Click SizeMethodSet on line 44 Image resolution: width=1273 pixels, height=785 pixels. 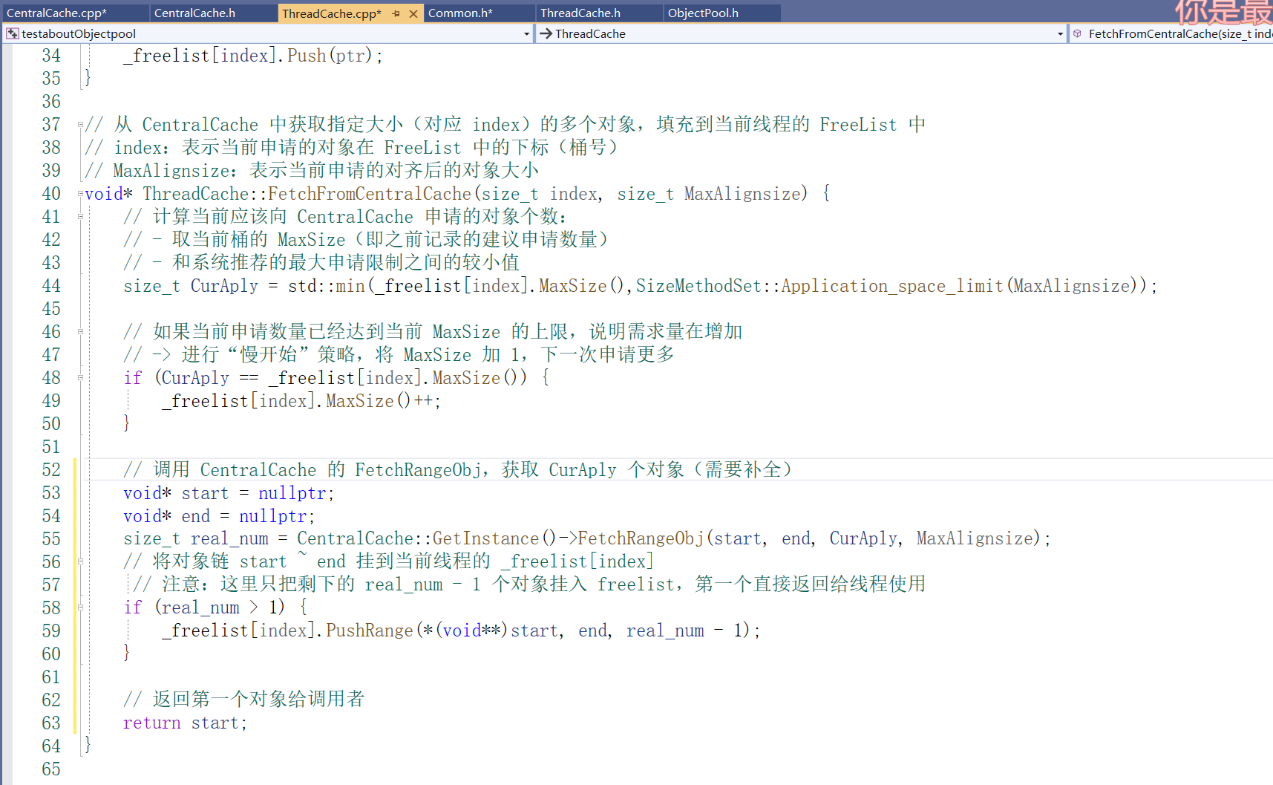pyautogui.click(x=698, y=286)
